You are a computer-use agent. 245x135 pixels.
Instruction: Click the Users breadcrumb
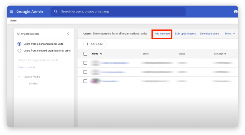click(13, 20)
